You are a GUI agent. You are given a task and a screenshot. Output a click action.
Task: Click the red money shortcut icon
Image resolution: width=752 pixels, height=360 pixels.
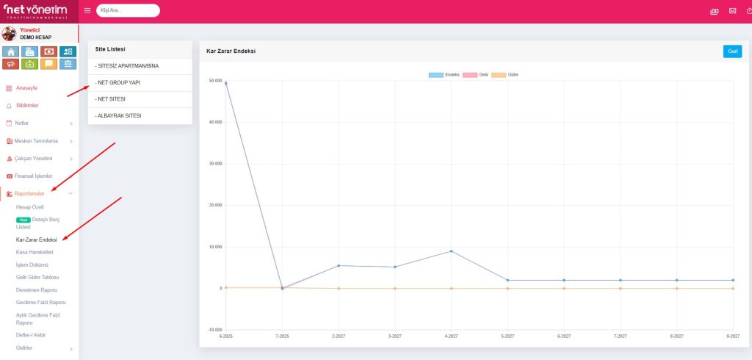[x=49, y=51]
